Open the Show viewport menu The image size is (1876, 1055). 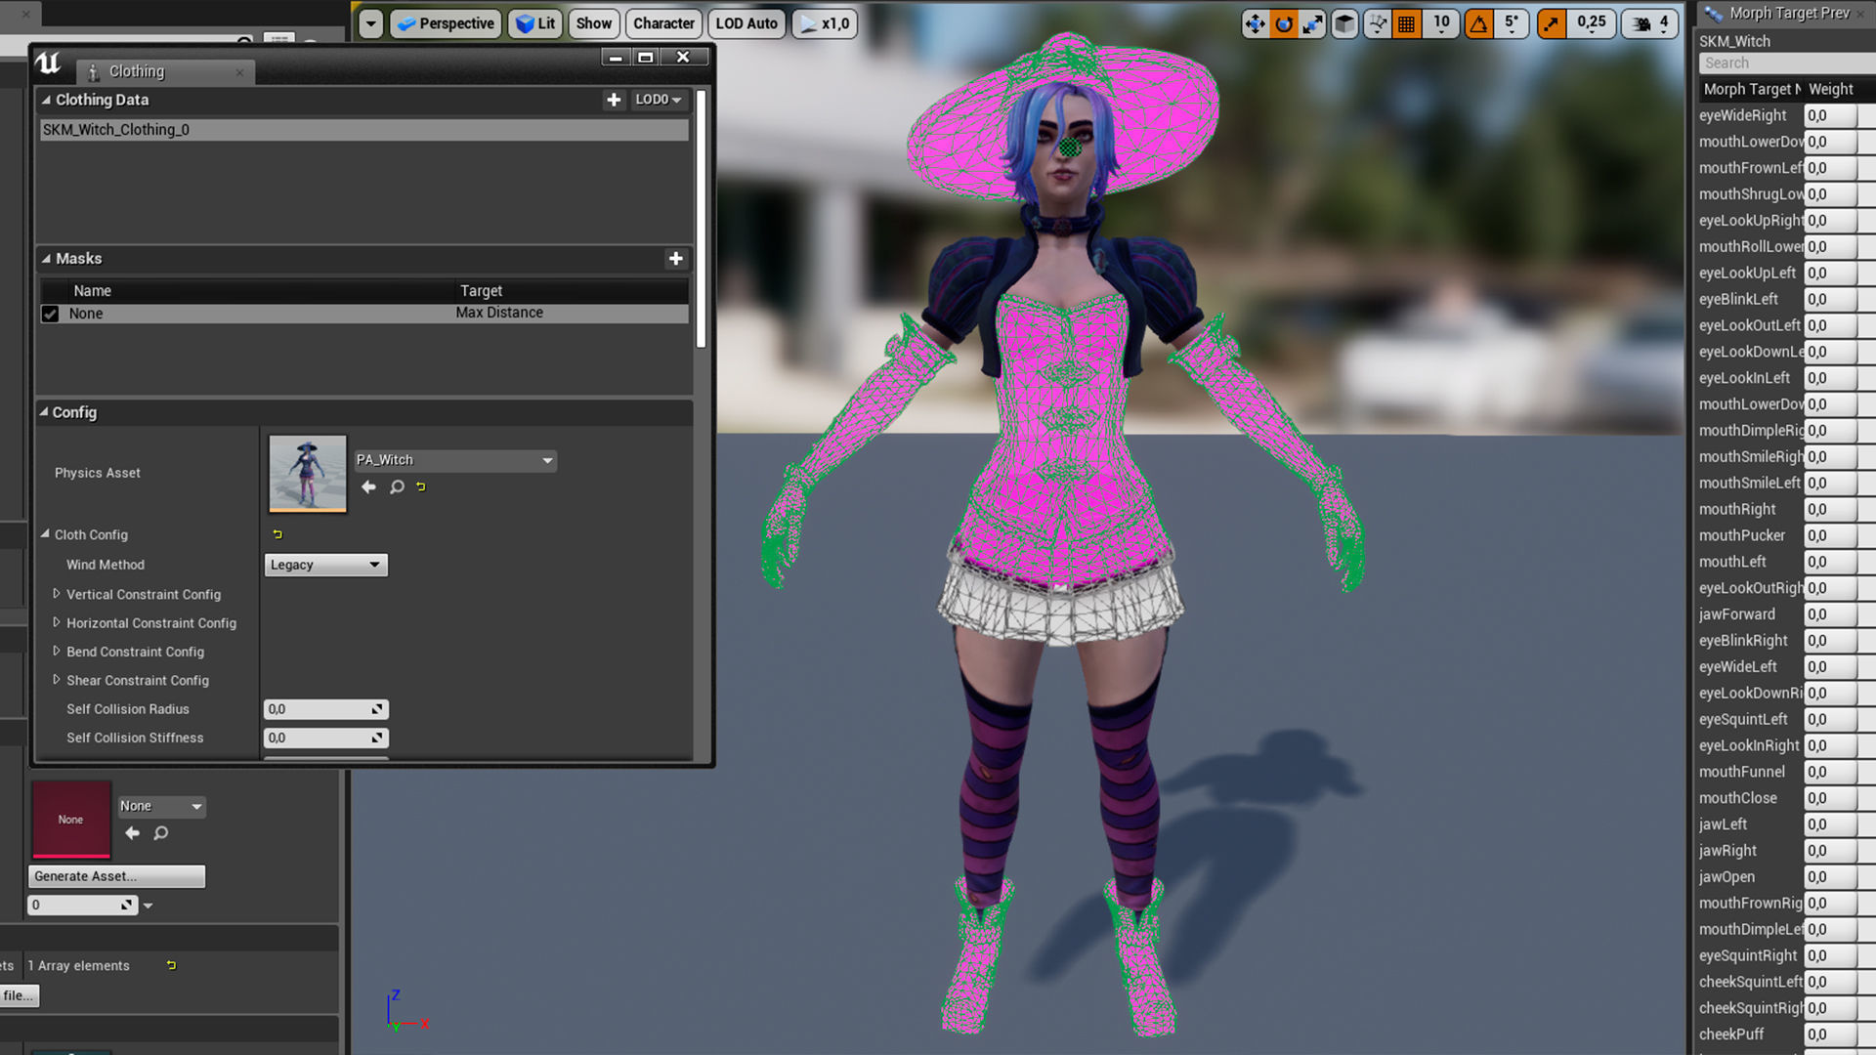[593, 23]
